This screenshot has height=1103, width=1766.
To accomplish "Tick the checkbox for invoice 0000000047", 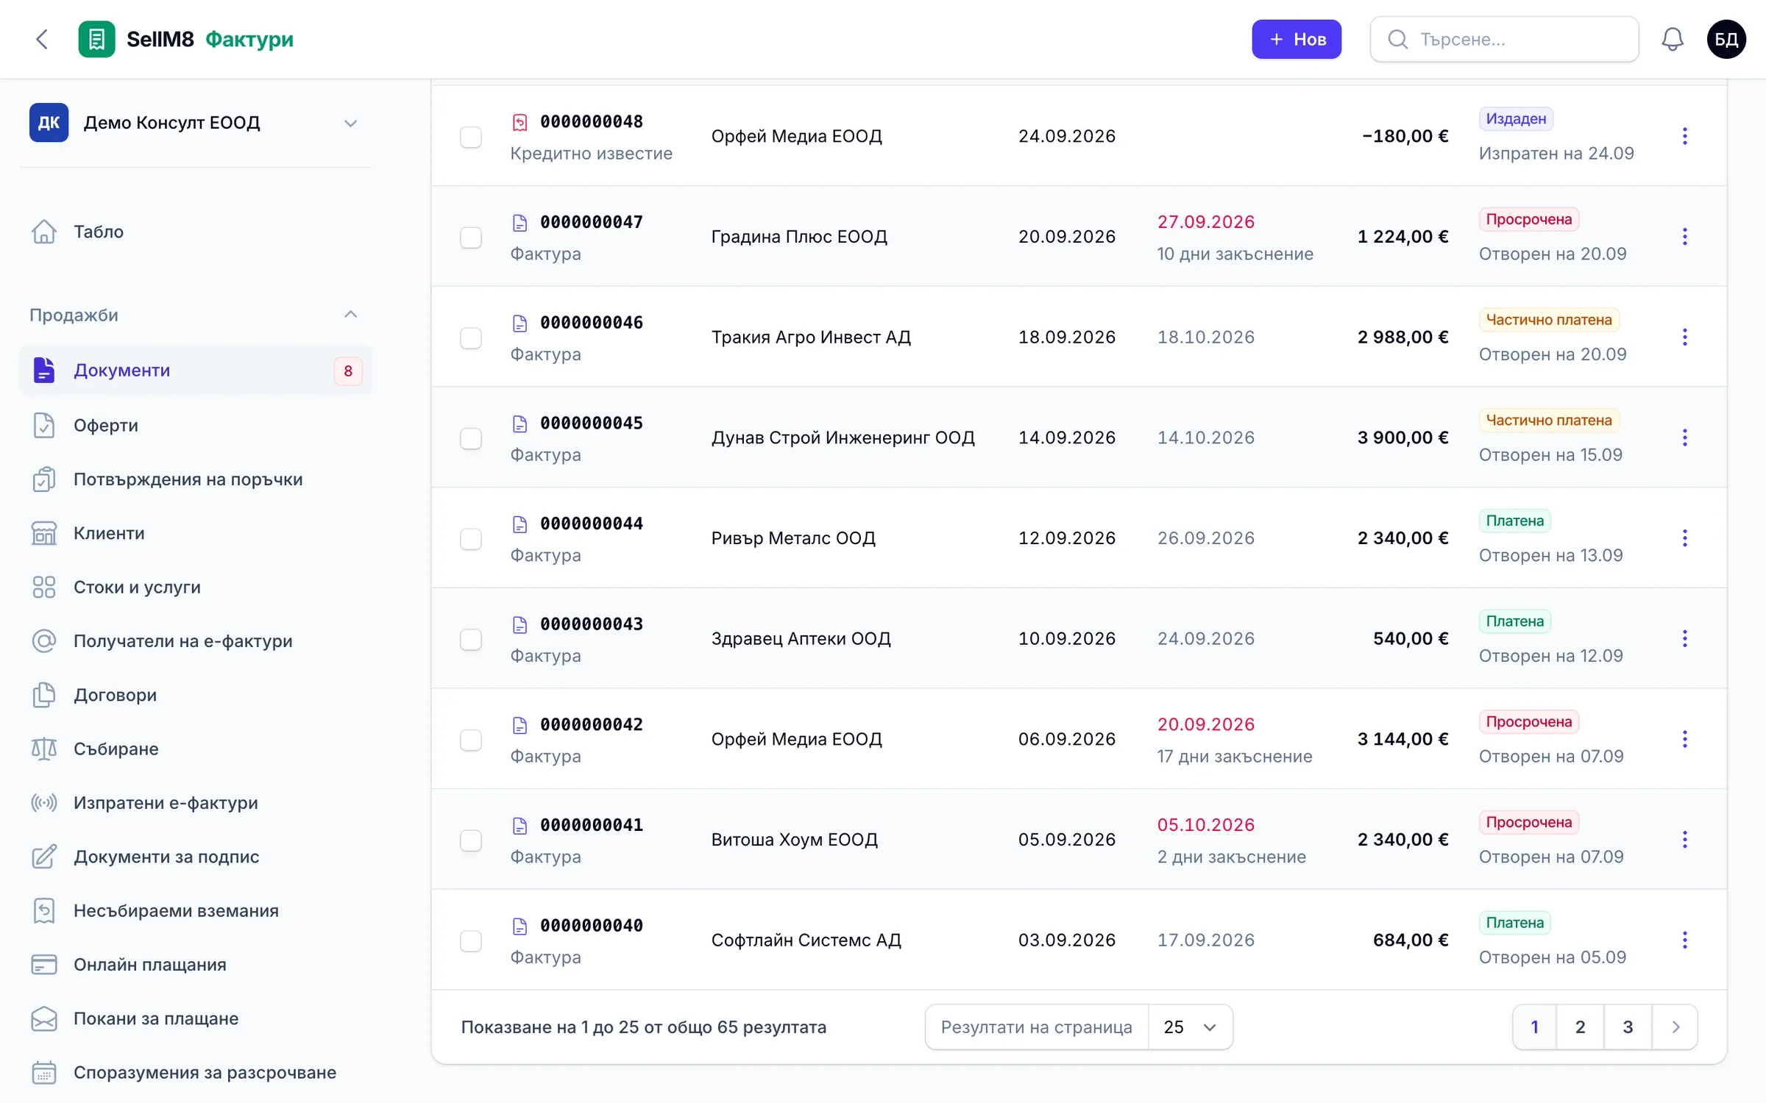I will 471,238.
